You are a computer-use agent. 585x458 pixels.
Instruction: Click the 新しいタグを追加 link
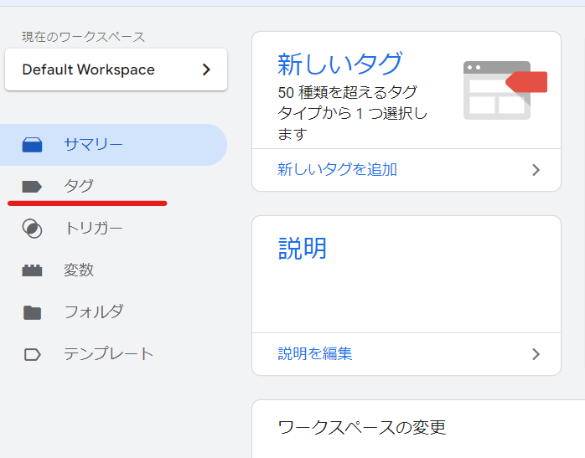(x=337, y=170)
